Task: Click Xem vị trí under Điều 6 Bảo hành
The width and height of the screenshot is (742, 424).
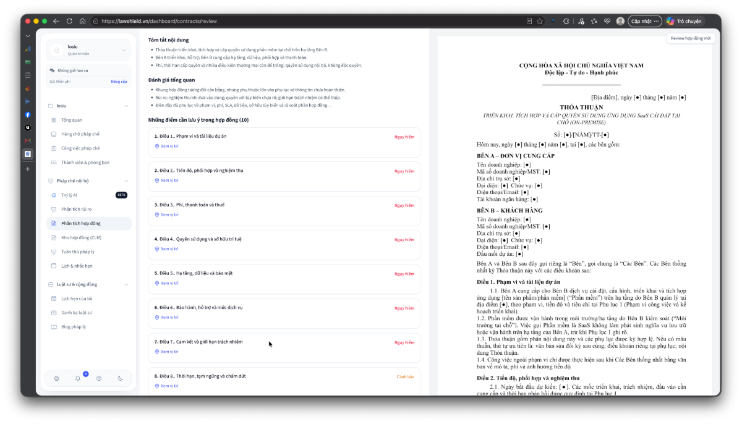Action: click(166, 317)
